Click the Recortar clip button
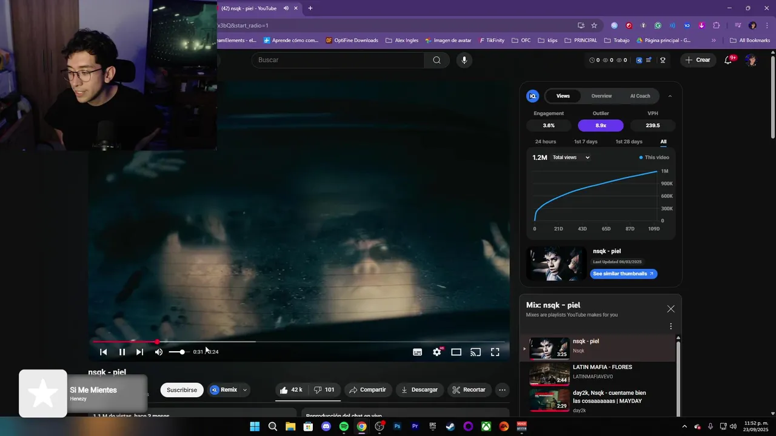The image size is (776, 436). tap(470, 390)
